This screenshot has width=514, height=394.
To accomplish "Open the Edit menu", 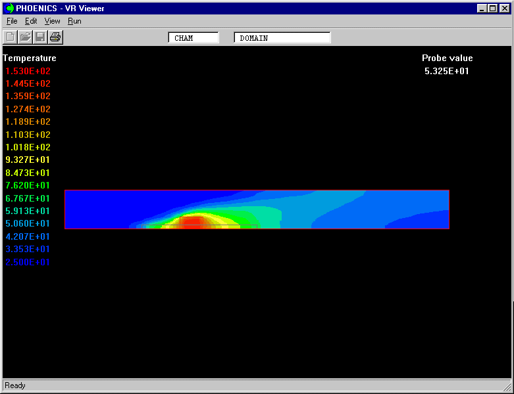I will click(x=31, y=21).
